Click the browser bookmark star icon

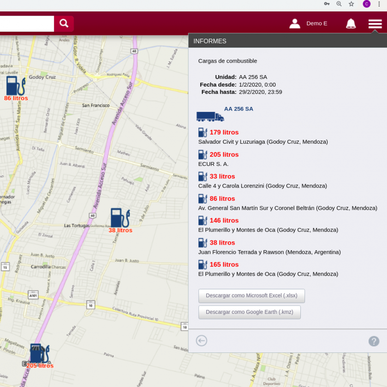pyautogui.click(x=352, y=4)
